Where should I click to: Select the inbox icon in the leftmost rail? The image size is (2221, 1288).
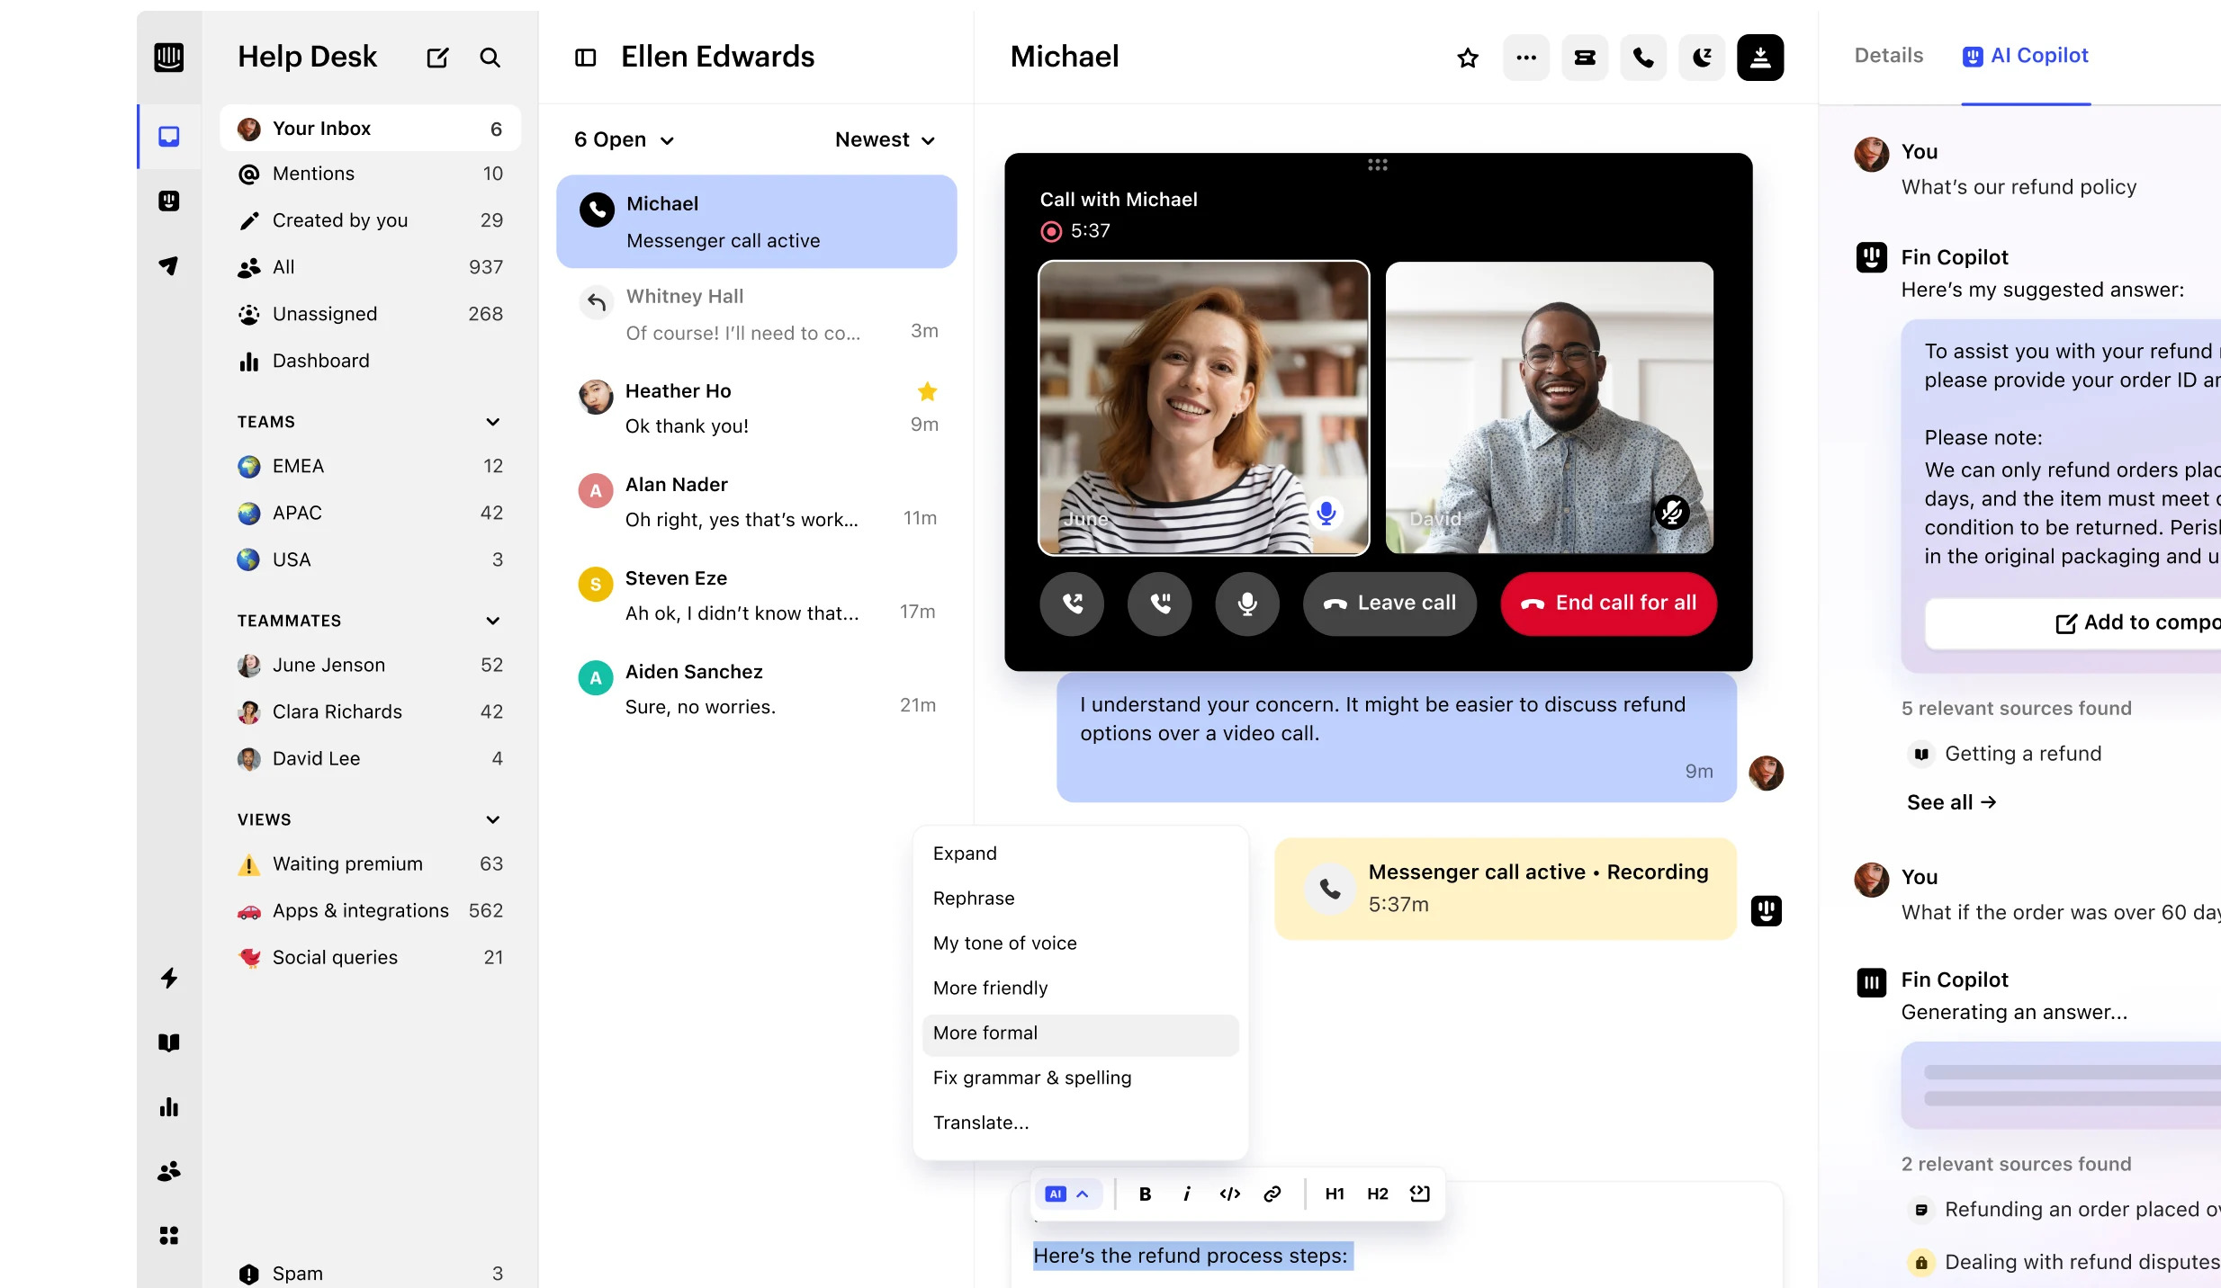click(168, 137)
